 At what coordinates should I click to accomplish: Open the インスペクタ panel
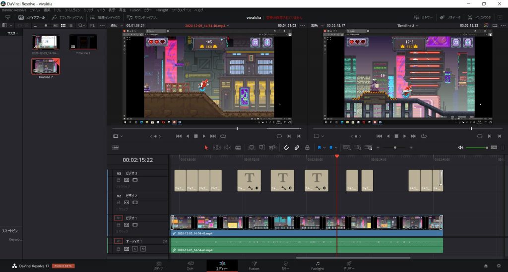tap(480, 17)
